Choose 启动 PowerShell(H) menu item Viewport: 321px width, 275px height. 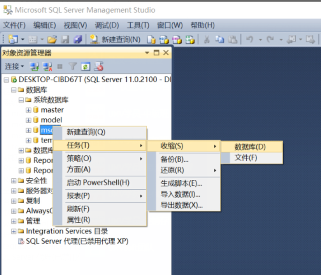100,182
